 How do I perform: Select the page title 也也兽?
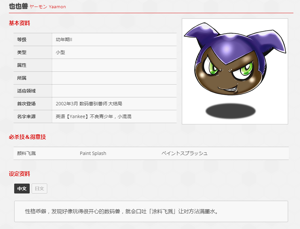point(18,6)
